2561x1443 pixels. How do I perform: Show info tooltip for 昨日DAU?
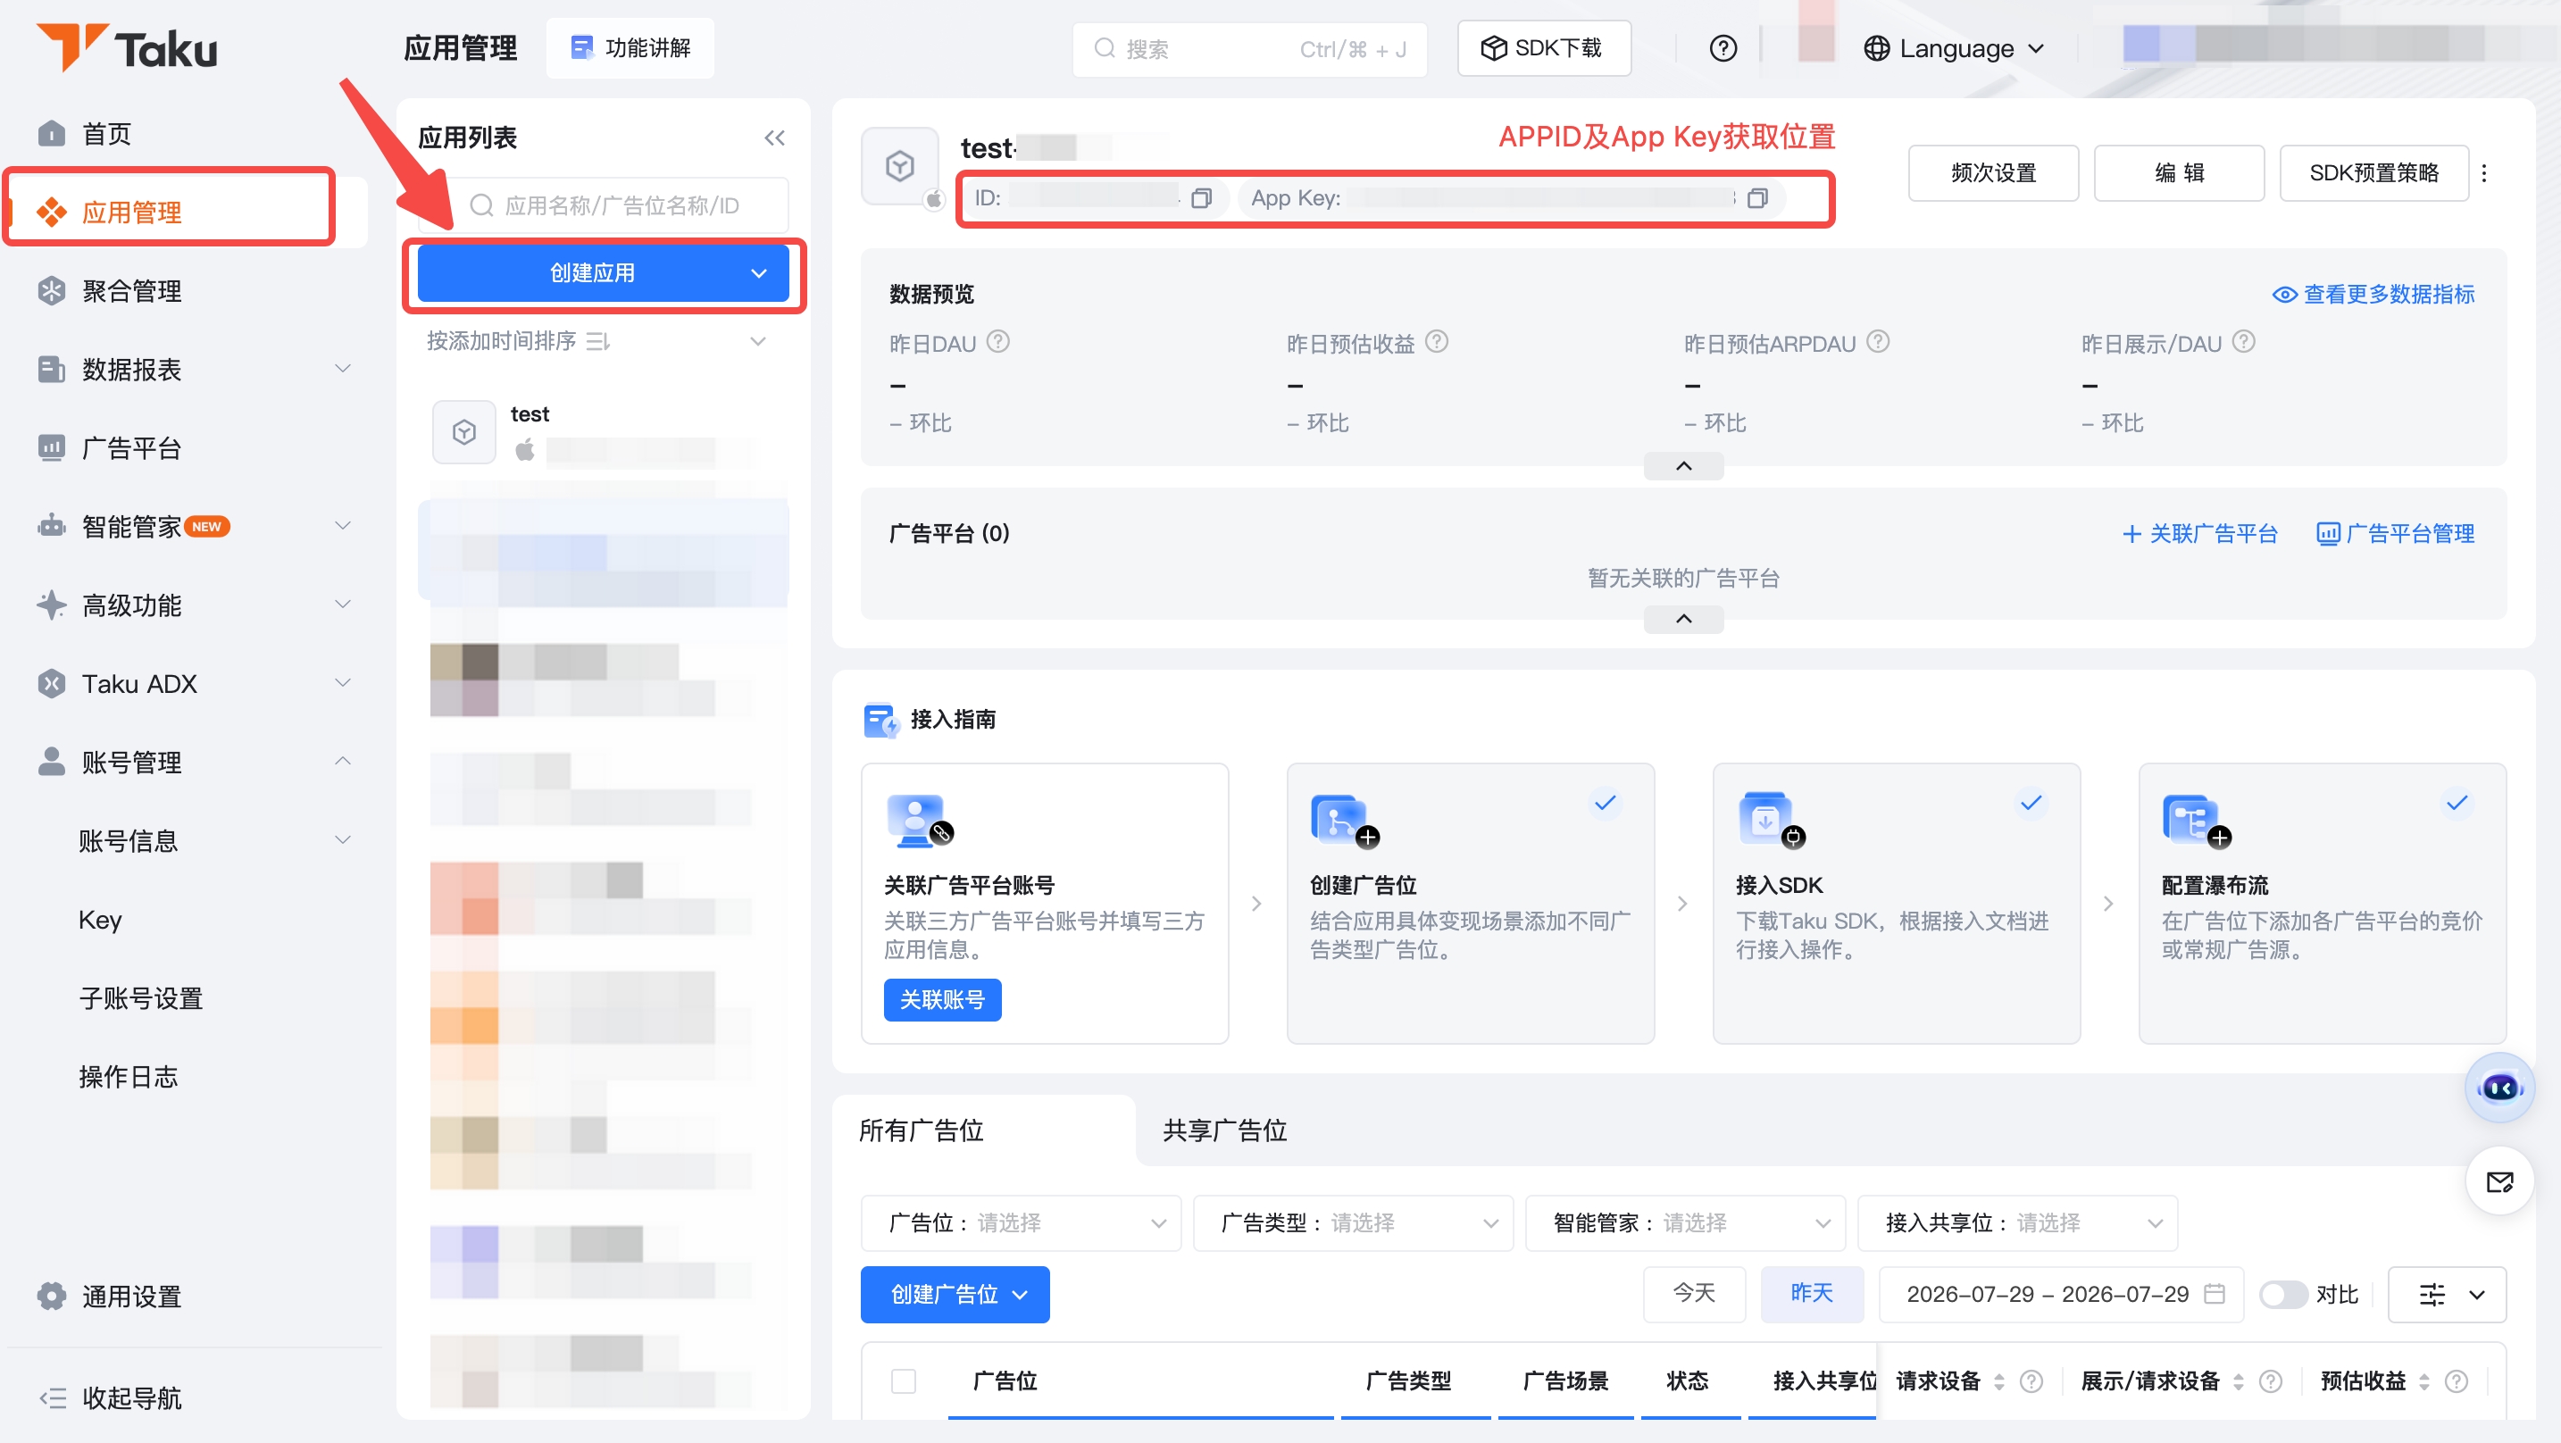pos(998,342)
